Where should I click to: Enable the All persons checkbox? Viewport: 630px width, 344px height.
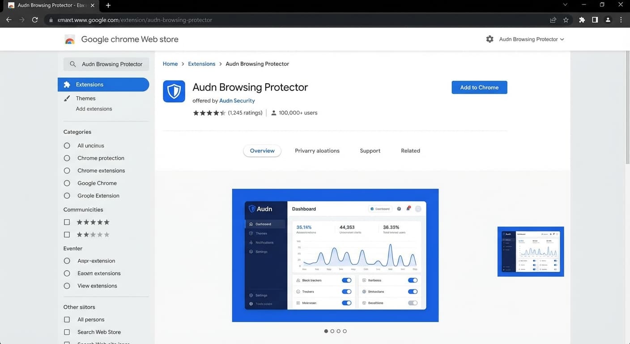click(x=67, y=319)
